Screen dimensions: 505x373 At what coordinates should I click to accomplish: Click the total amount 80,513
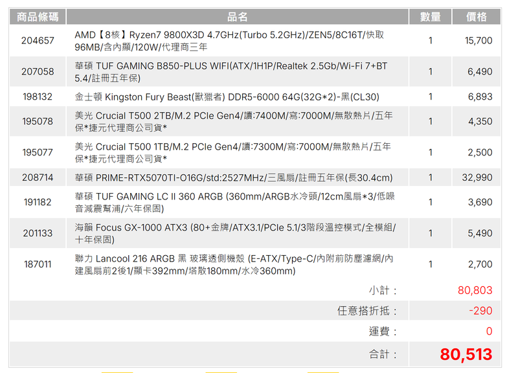point(466,355)
